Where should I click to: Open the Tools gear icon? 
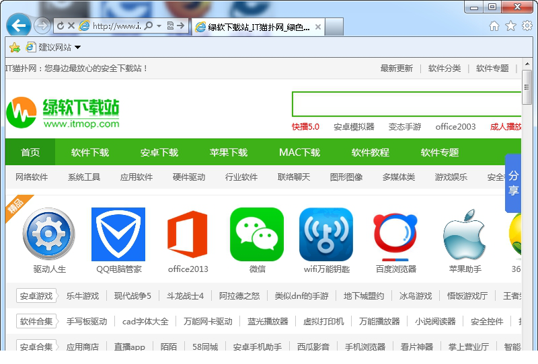tap(527, 26)
